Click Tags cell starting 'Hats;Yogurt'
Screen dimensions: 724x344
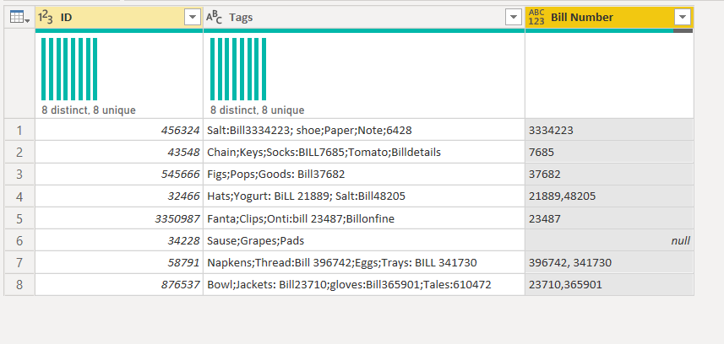(364, 196)
